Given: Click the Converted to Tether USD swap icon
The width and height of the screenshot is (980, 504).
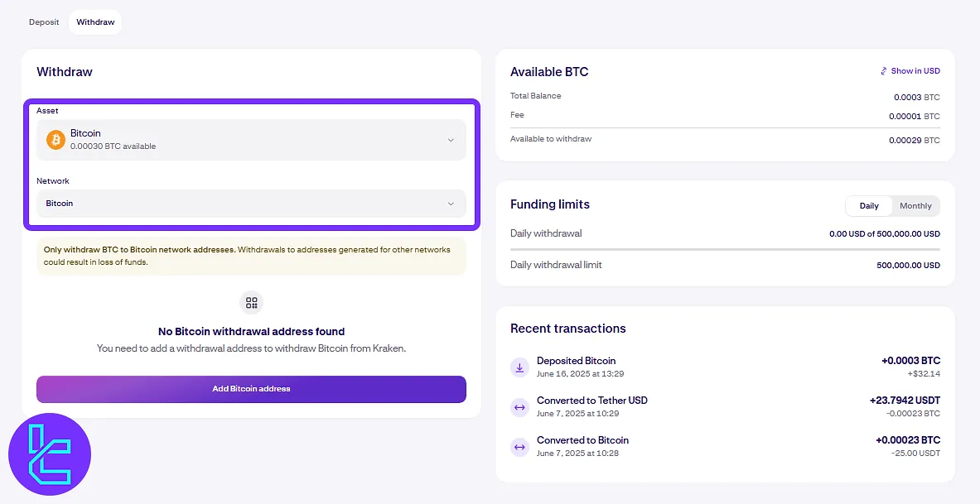Looking at the screenshot, I should coord(519,407).
